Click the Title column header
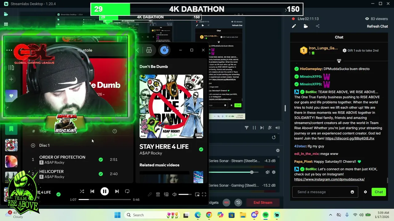 click(43, 131)
